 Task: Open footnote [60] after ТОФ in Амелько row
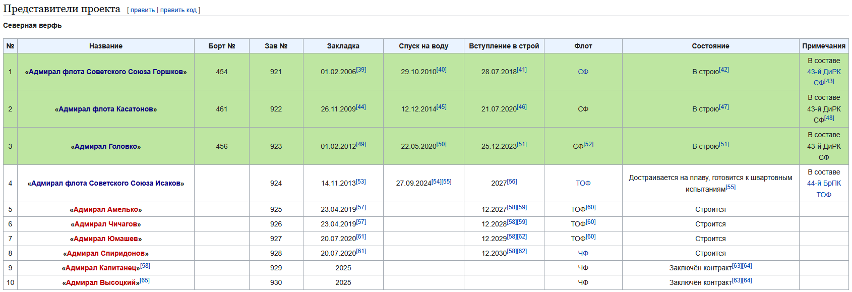(x=590, y=207)
